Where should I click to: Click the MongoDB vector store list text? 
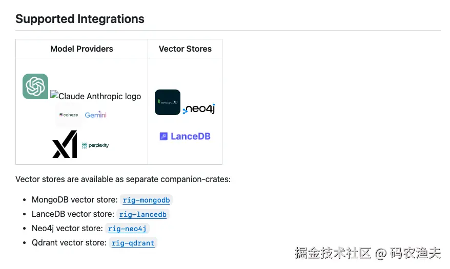[x=74, y=200]
